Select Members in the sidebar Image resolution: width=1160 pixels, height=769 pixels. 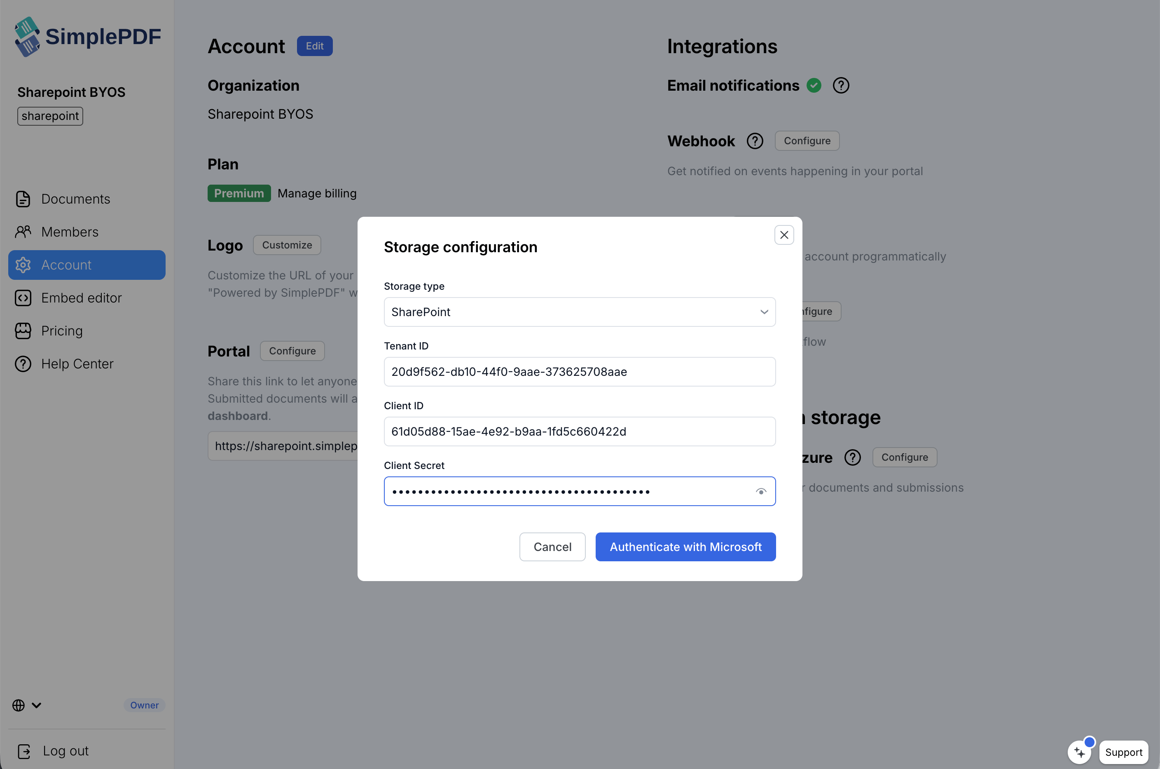coord(70,232)
